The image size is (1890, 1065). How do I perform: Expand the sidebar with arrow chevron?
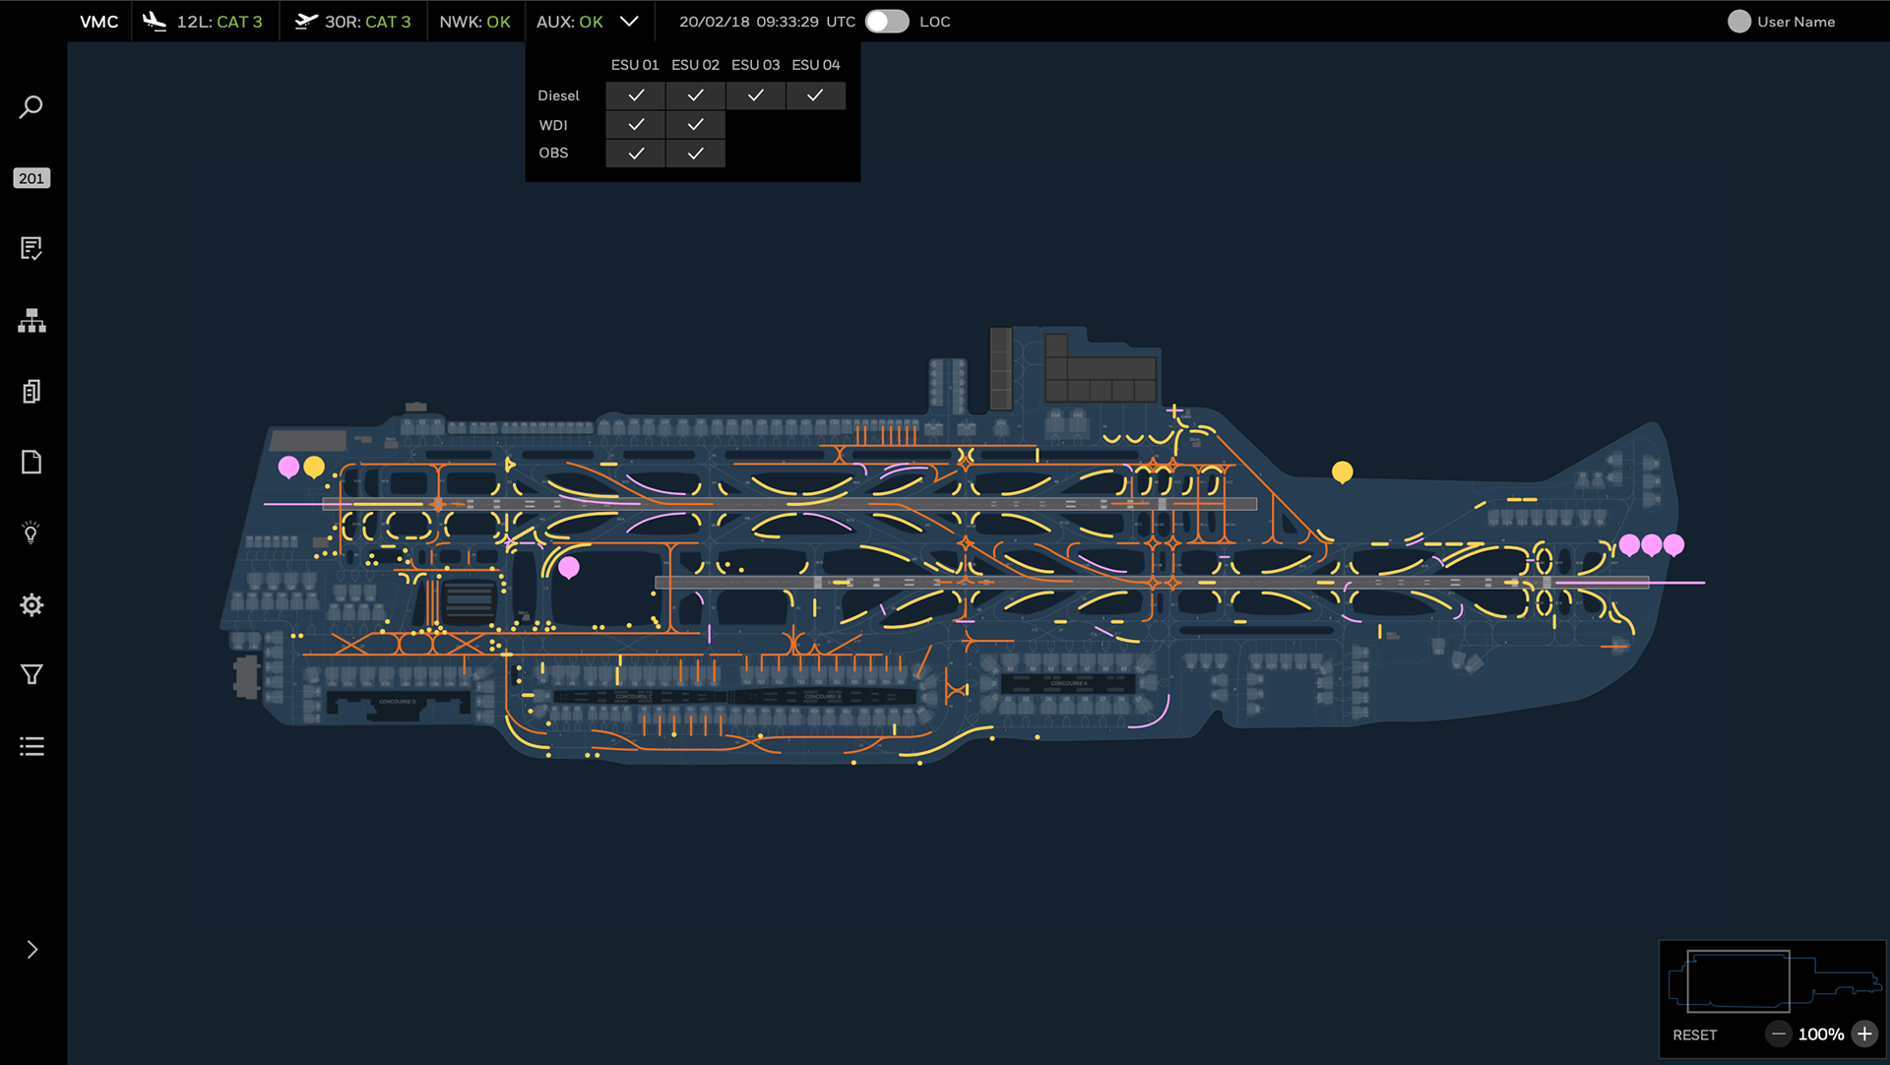pos(32,950)
